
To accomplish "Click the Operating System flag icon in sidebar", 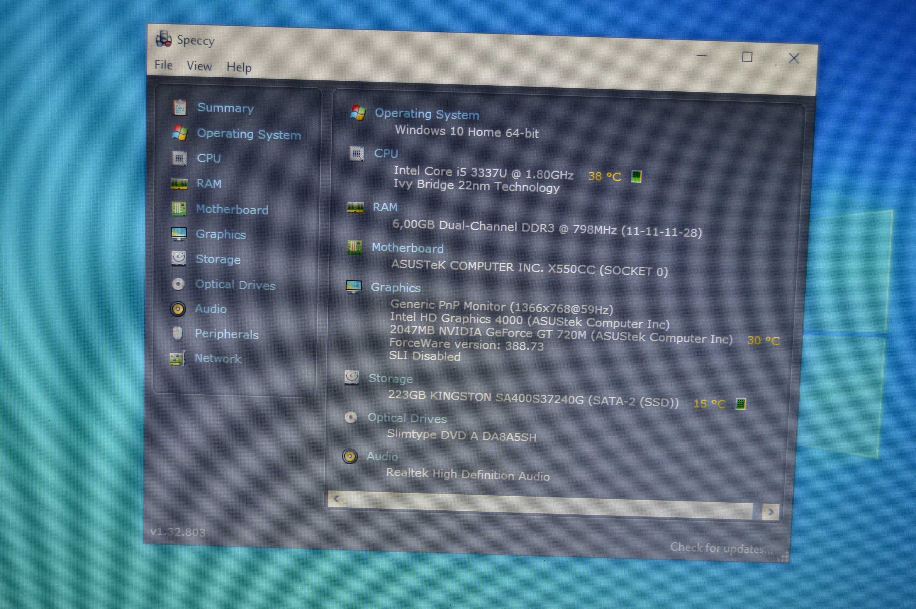I will (179, 133).
